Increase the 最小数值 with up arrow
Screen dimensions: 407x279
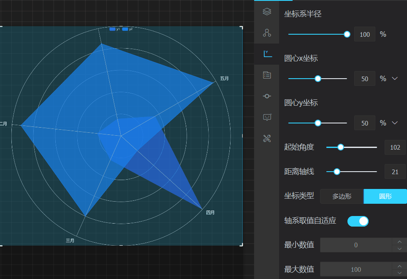399,242
